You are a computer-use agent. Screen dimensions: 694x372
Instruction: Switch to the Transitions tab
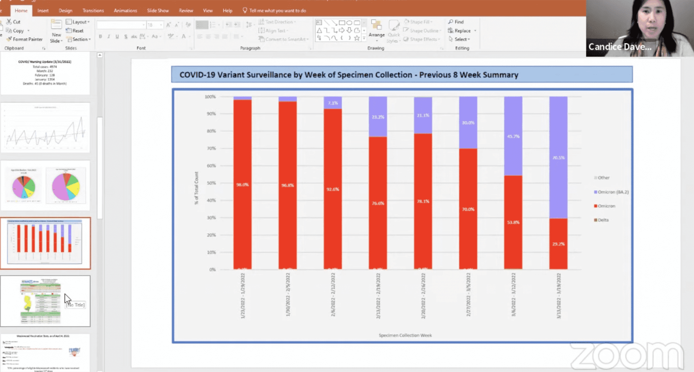pyautogui.click(x=93, y=10)
